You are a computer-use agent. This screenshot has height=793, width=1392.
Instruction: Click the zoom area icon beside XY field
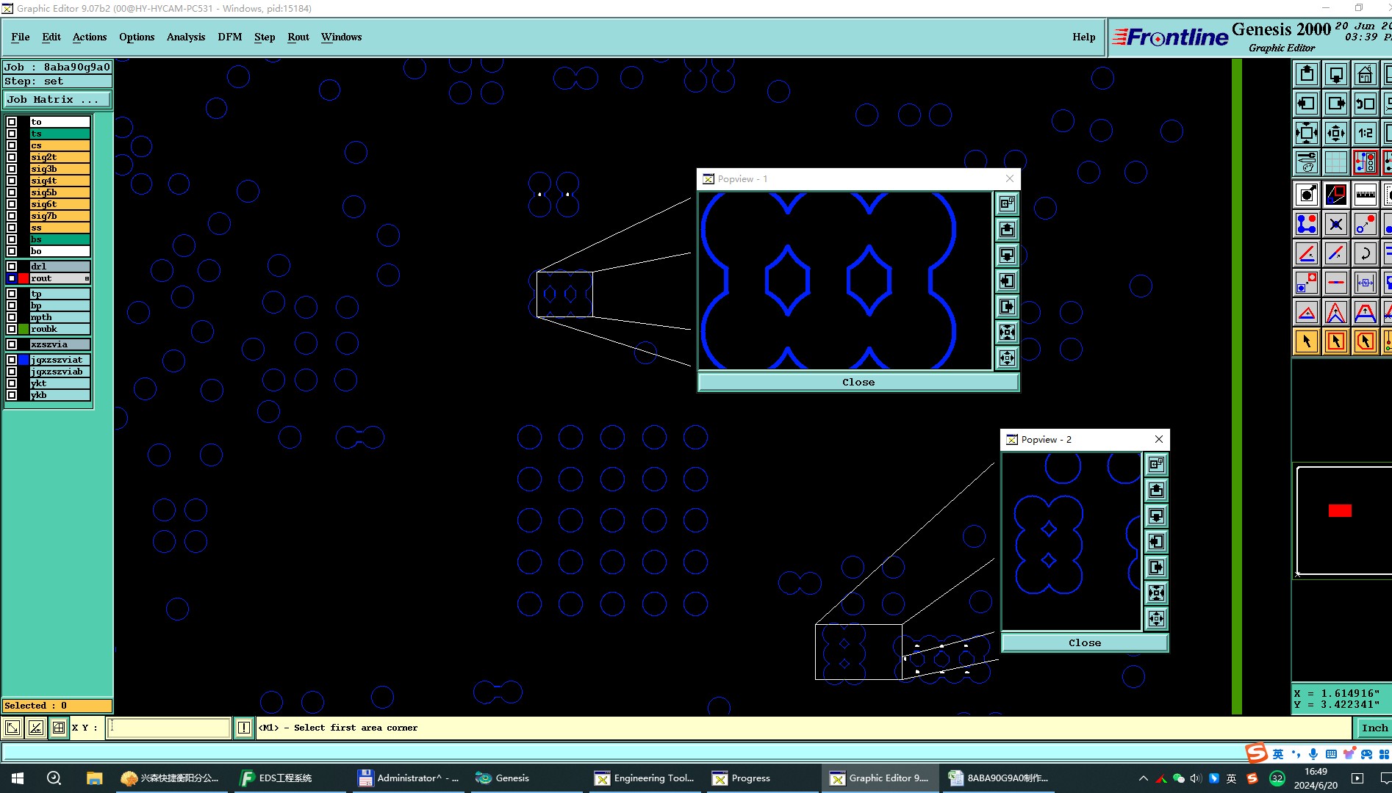pyautogui.click(x=12, y=728)
